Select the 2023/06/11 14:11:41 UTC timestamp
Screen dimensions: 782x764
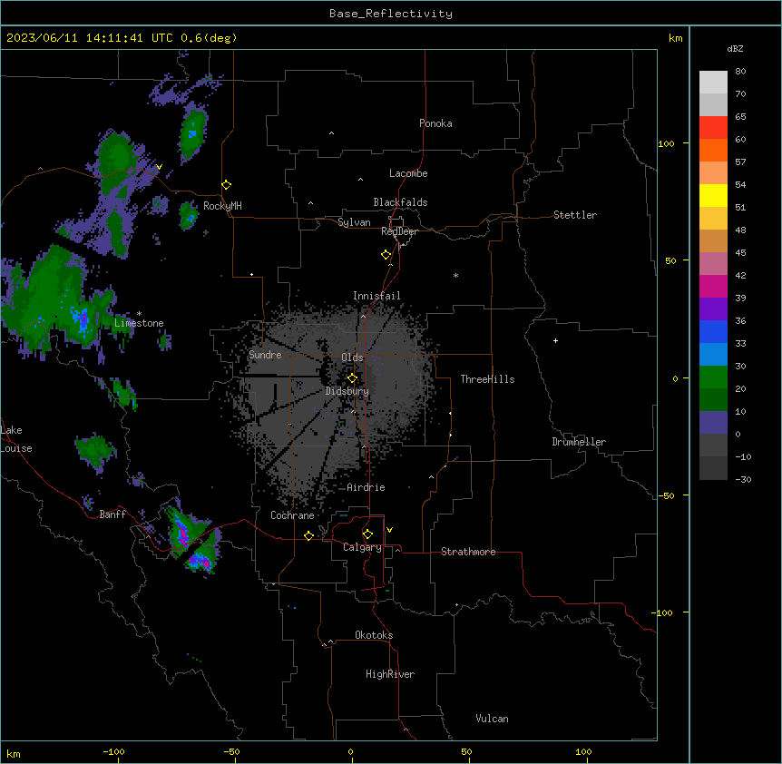[90, 38]
